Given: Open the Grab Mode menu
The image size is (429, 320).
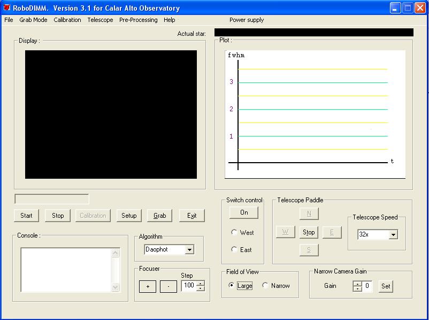Looking at the screenshot, I should click(x=33, y=20).
